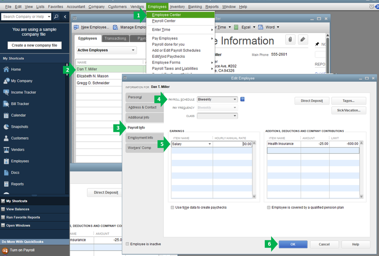Open Income Tracker shortcut
Image resolution: width=379 pixels, height=256 pixels.
(x=24, y=92)
